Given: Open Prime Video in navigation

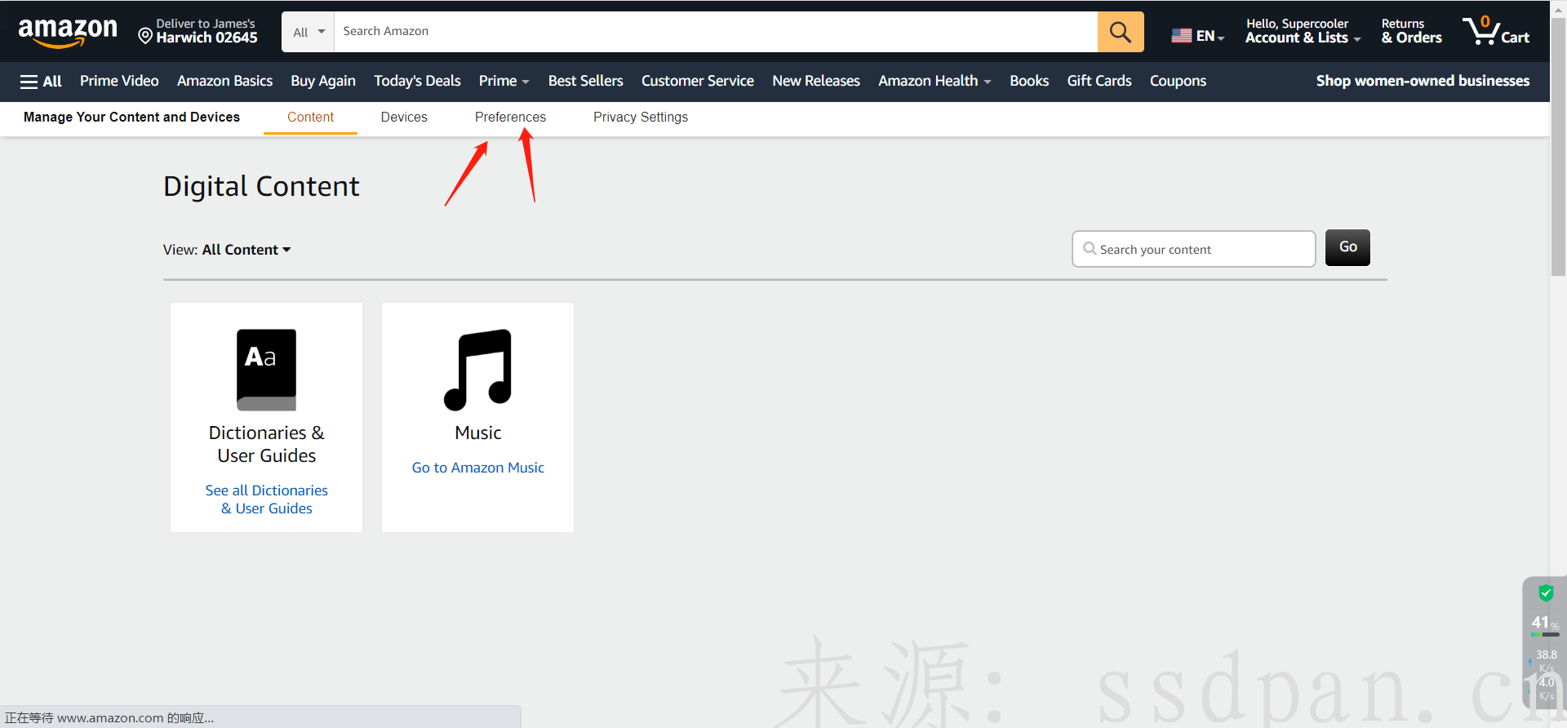Looking at the screenshot, I should click(119, 81).
